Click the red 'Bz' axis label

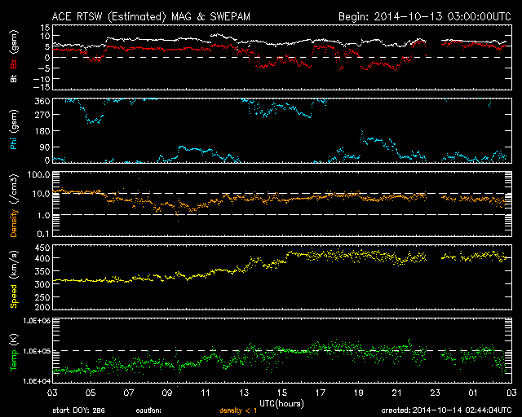point(14,64)
